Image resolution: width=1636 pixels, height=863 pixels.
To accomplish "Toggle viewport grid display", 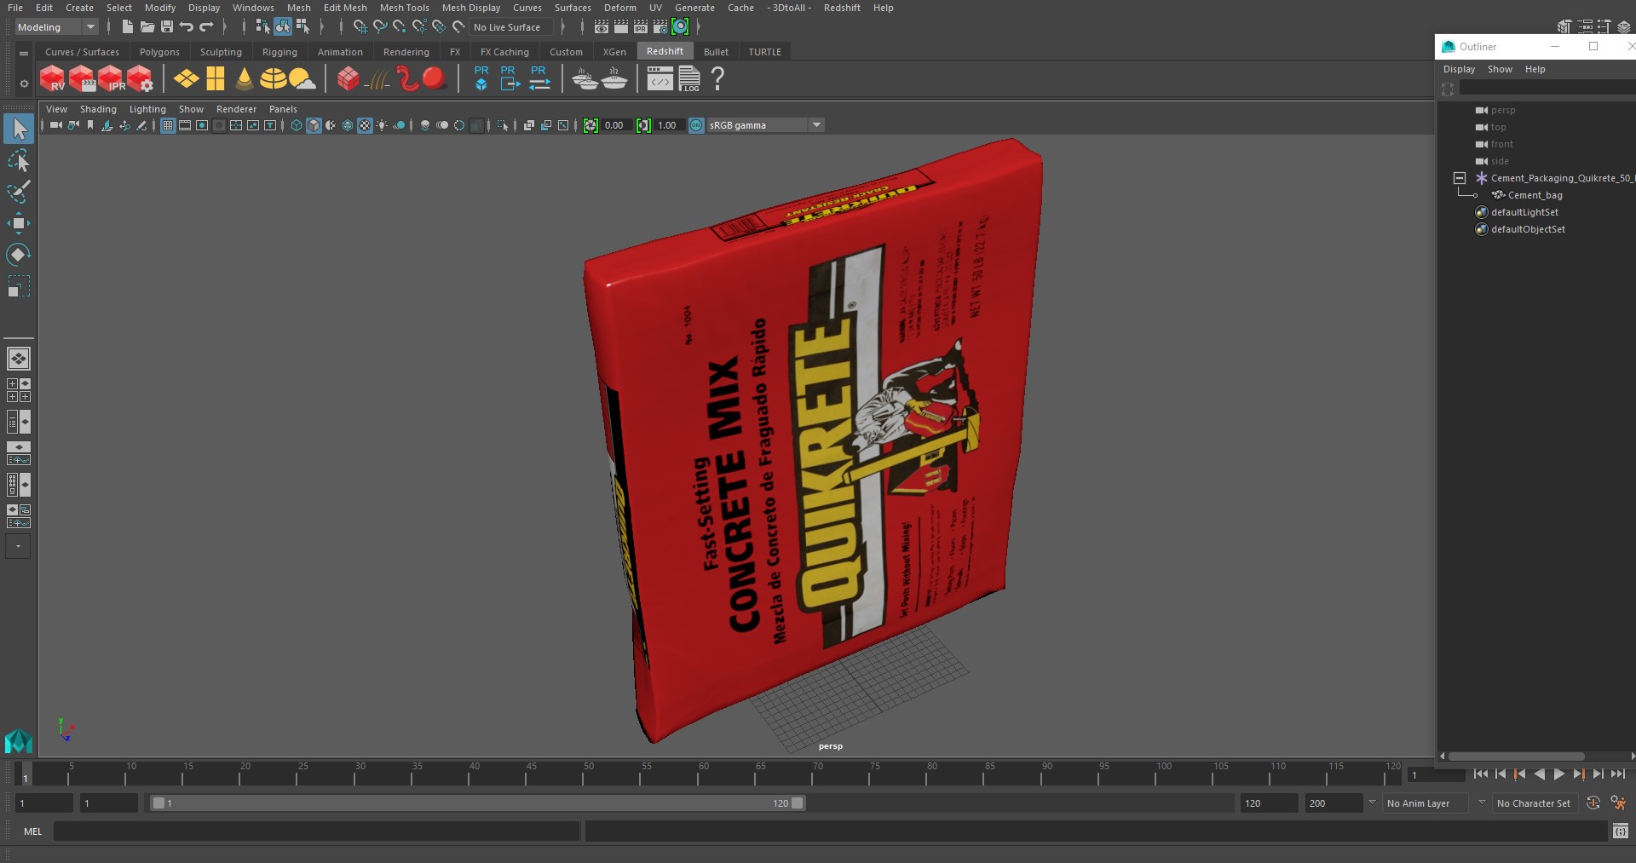I will point(168,125).
